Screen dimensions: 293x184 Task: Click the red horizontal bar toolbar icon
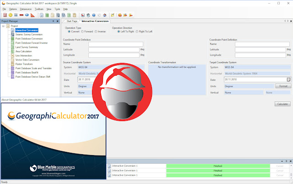(x=22, y=15)
